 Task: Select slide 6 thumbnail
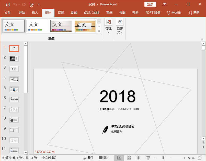[14, 99]
